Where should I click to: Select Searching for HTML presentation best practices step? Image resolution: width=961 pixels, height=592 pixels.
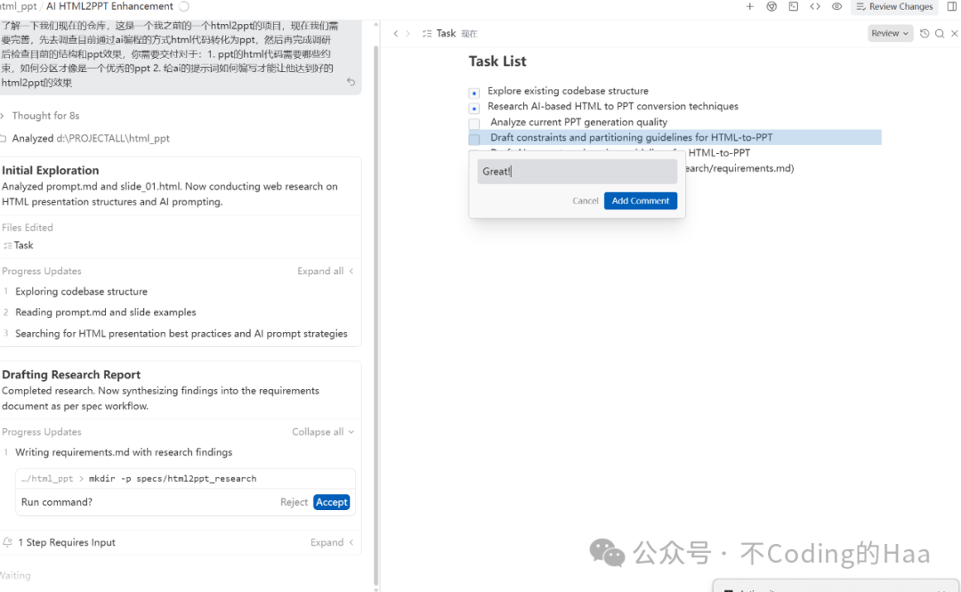pos(182,334)
